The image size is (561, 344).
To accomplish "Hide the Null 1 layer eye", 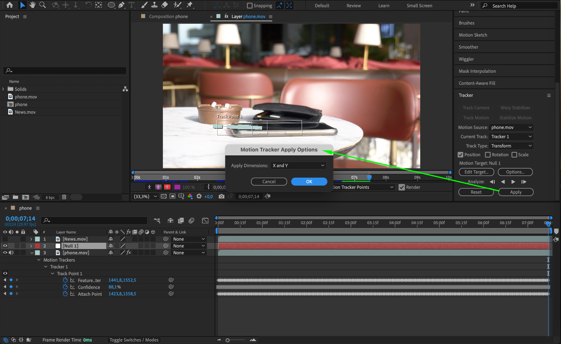I will pos(5,246).
